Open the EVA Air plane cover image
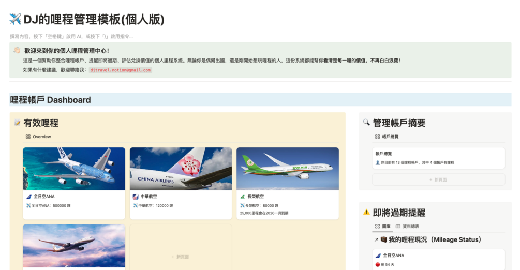 (288, 169)
